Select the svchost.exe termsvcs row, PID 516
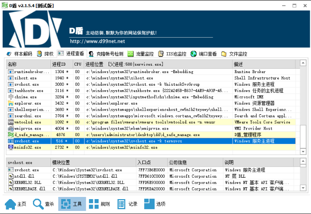The width and height of the screenshot is (311, 214). (151, 141)
